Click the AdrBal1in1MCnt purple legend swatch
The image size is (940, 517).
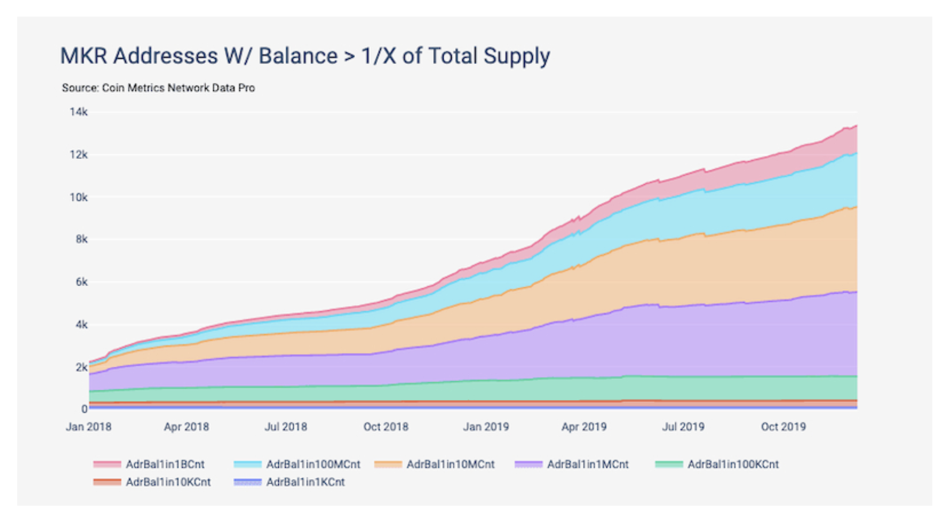[x=529, y=464]
